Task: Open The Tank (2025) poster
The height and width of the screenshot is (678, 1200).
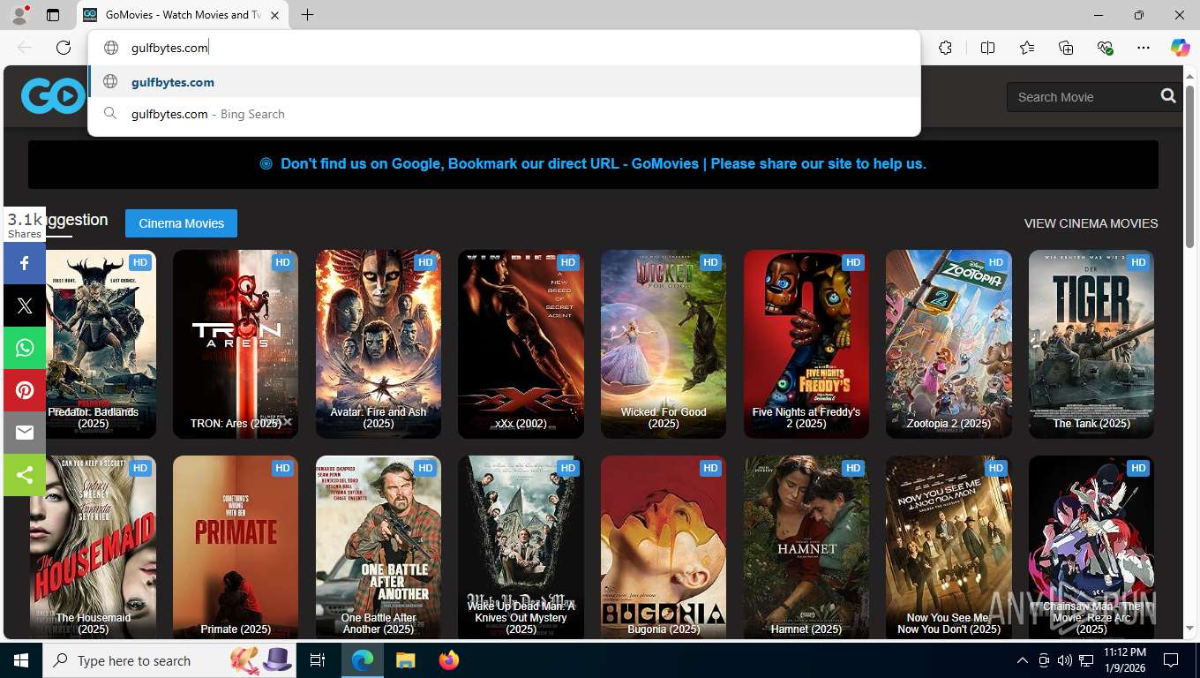Action: coord(1091,344)
